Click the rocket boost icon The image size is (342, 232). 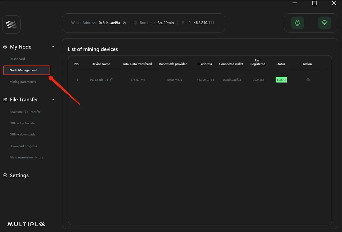297,23
